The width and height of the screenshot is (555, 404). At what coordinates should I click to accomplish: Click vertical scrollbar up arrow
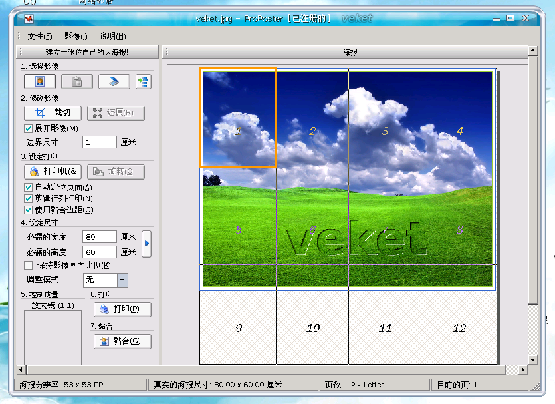pyautogui.click(x=532, y=51)
